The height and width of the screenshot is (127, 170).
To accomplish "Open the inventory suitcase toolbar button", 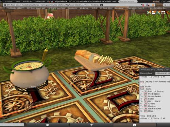I will (x=48, y=125).
